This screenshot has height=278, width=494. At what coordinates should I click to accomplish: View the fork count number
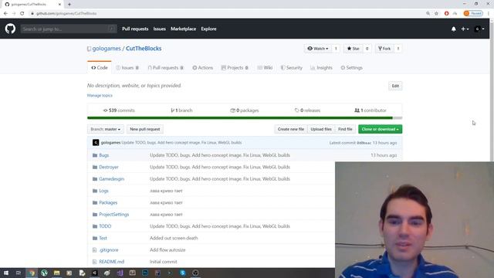[398, 49]
